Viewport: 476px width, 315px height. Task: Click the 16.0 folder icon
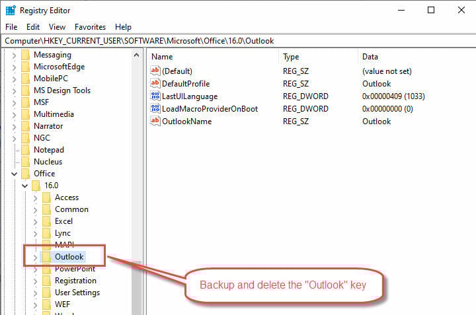(36, 186)
